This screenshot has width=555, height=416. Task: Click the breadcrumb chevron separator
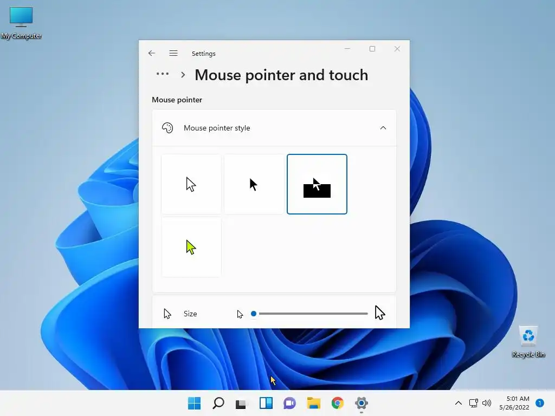tap(183, 75)
